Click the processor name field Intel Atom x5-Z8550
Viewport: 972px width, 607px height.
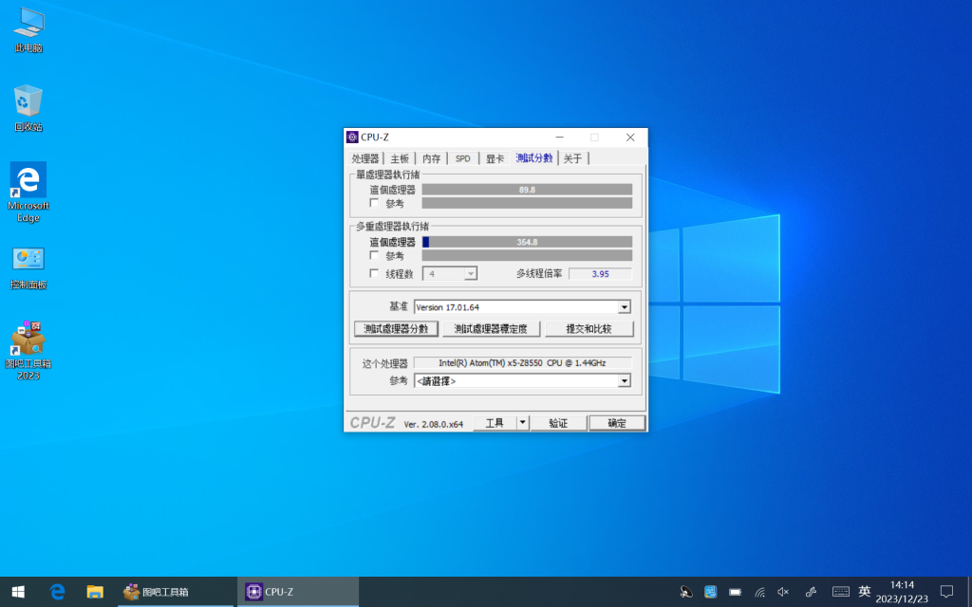(x=522, y=363)
